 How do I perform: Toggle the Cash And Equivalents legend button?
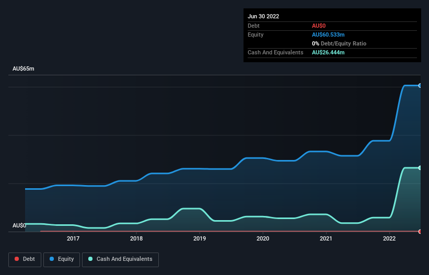[120, 259]
